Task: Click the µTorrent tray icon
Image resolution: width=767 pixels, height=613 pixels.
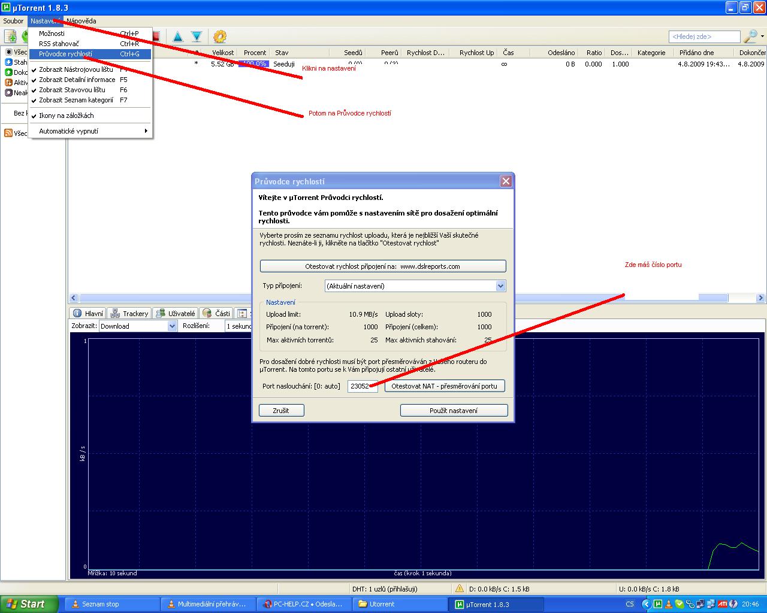Action: tap(657, 604)
